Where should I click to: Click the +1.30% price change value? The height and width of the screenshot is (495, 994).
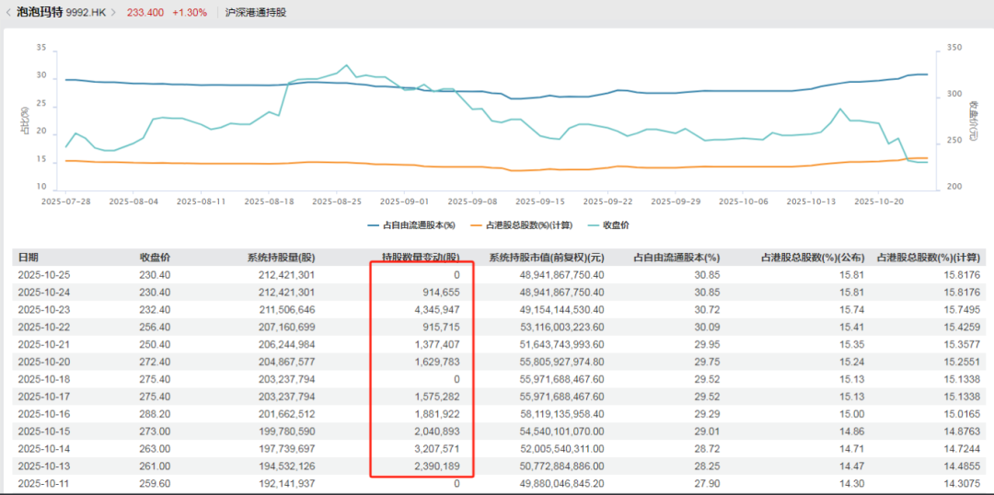tap(190, 13)
